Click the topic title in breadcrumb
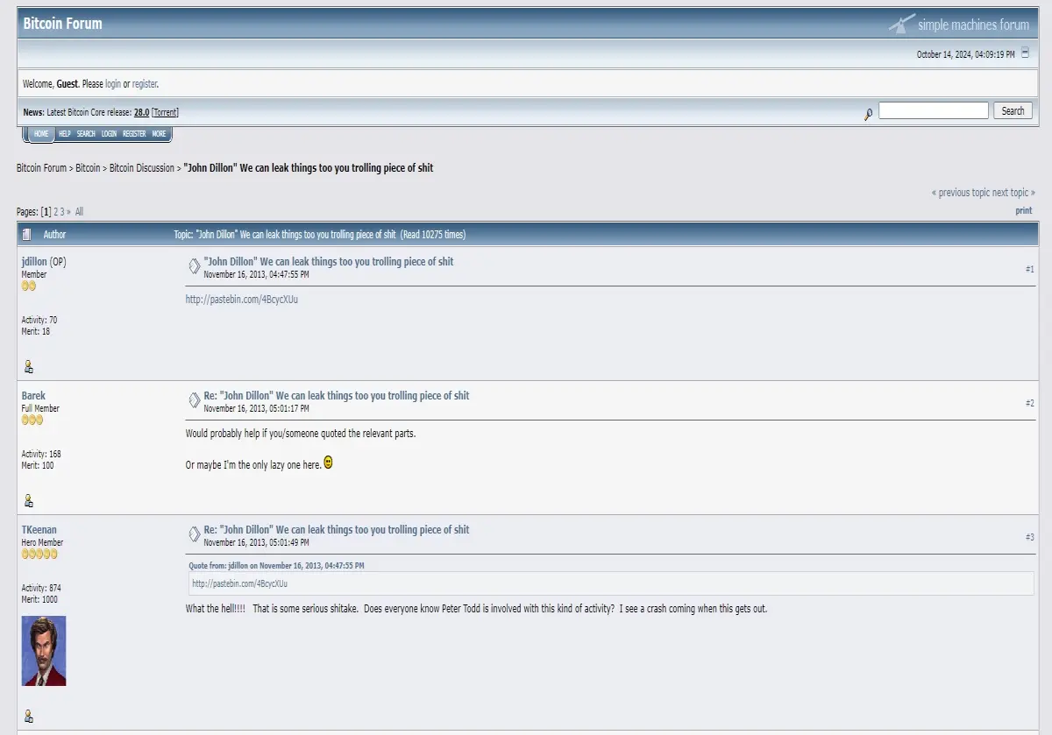The image size is (1052, 735). 309,167
